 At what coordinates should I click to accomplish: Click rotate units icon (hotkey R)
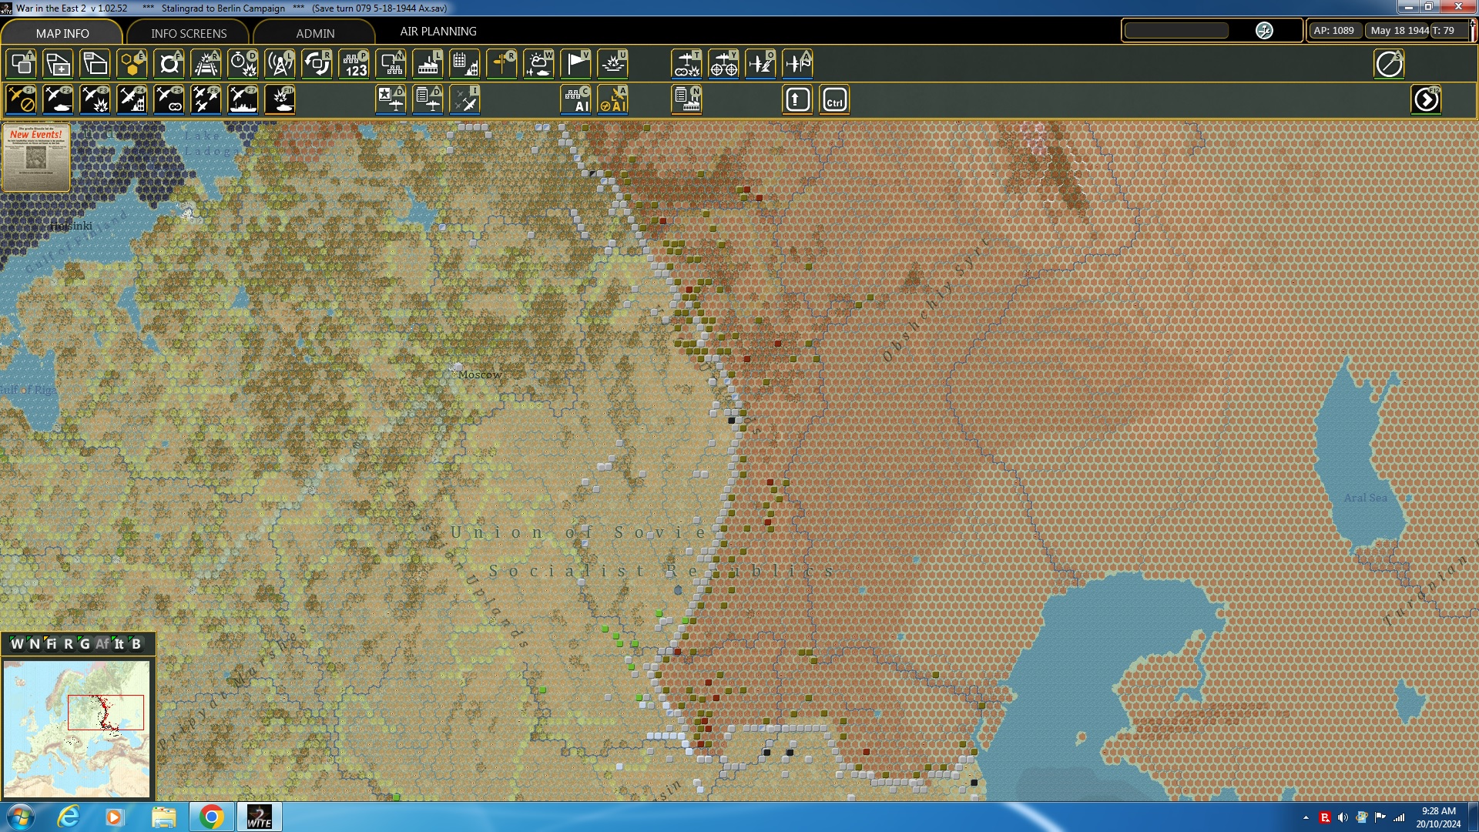pyautogui.click(x=317, y=64)
